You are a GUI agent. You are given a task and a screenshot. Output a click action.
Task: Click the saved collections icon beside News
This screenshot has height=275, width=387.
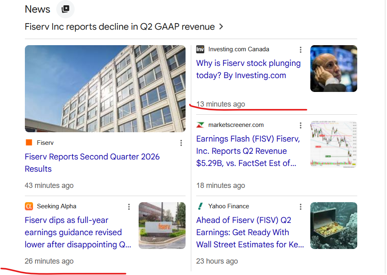[65, 9]
